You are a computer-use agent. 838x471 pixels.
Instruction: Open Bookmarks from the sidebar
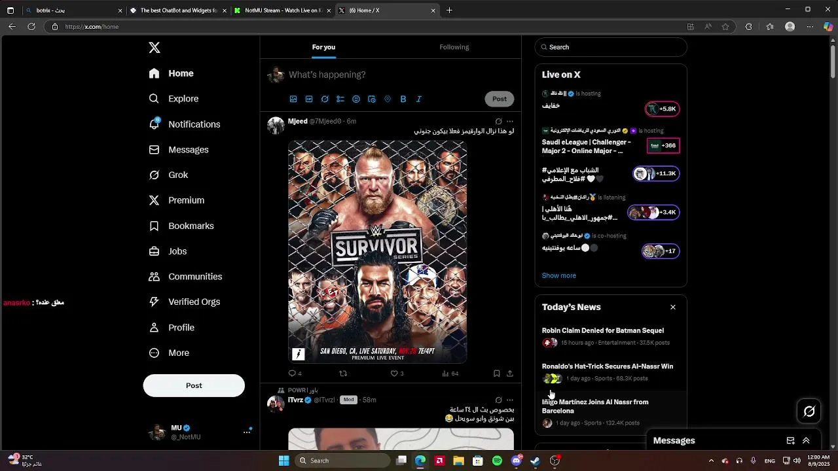tap(181, 226)
